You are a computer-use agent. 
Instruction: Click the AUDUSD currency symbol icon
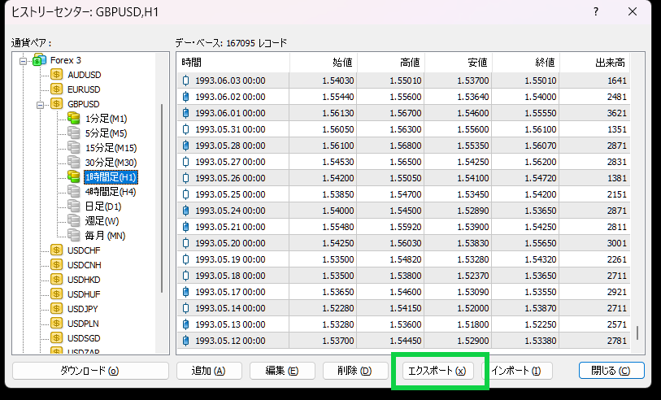click(x=56, y=75)
